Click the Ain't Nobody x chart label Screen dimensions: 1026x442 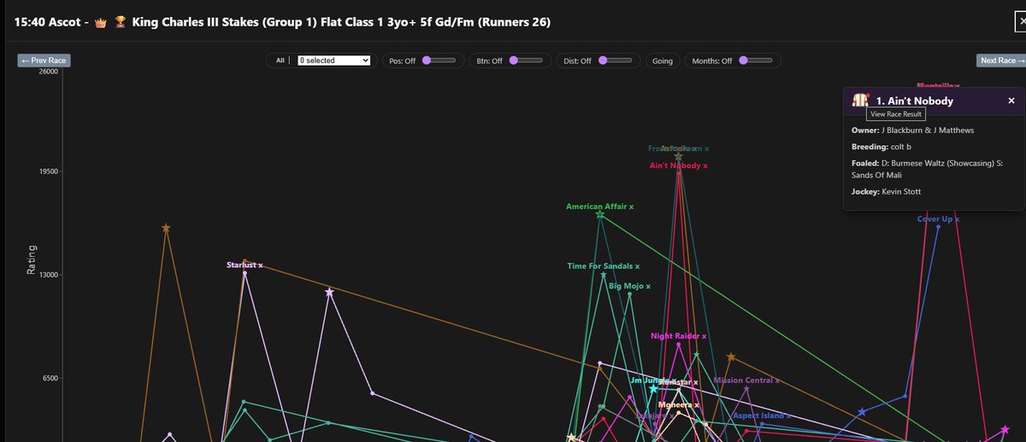tap(679, 165)
